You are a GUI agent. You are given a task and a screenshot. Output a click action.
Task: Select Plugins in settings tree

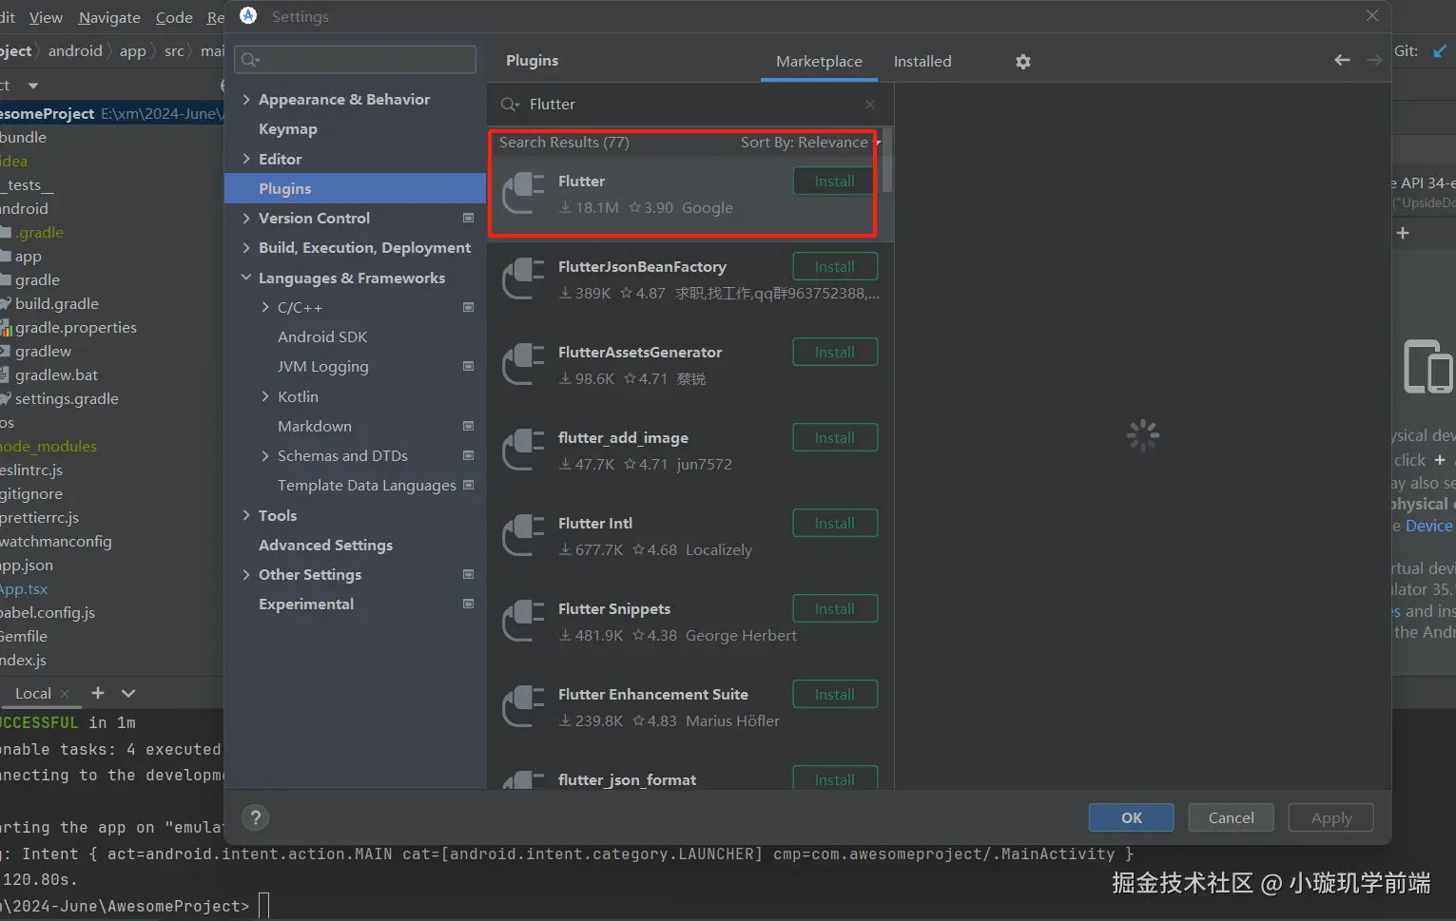point(355,188)
